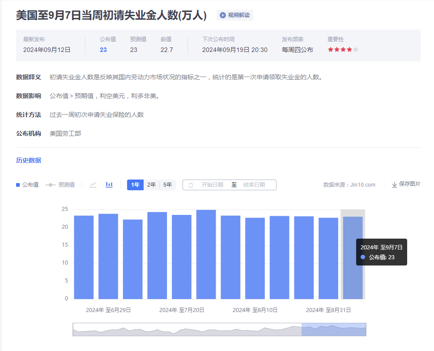
Task: Click the first red importance star
Action: (331, 50)
